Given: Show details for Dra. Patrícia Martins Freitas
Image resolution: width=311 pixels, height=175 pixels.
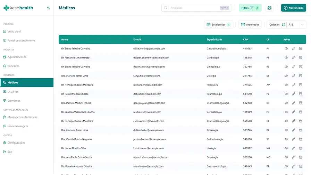Looking at the screenshot, I should (x=286, y=103).
